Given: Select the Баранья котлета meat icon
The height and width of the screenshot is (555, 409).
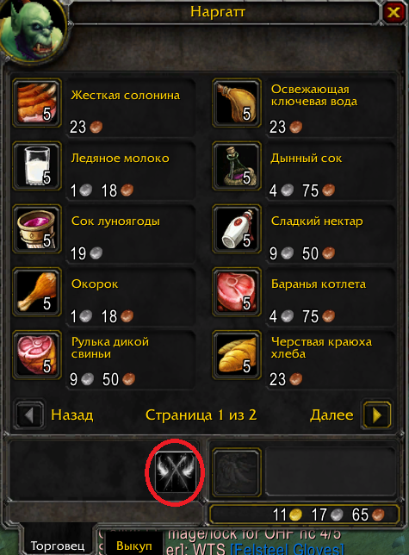Looking at the screenshot, I should click(x=237, y=291).
